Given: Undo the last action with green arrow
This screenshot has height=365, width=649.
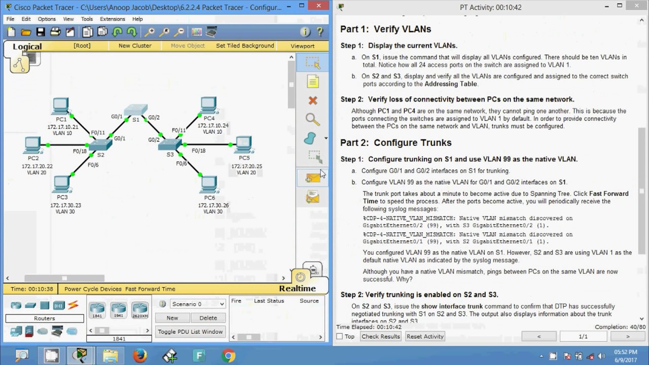Looking at the screenshot, I should click(117, 32).
